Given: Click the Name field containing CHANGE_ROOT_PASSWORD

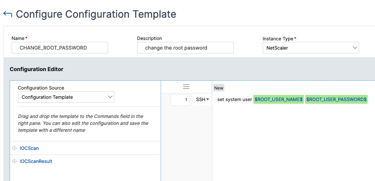Looking at the screenshot, I should (x=60, y=48).
